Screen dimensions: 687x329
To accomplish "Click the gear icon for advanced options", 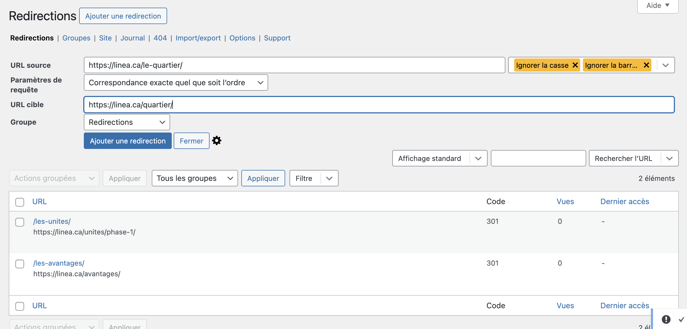I will tap(216, 141).
